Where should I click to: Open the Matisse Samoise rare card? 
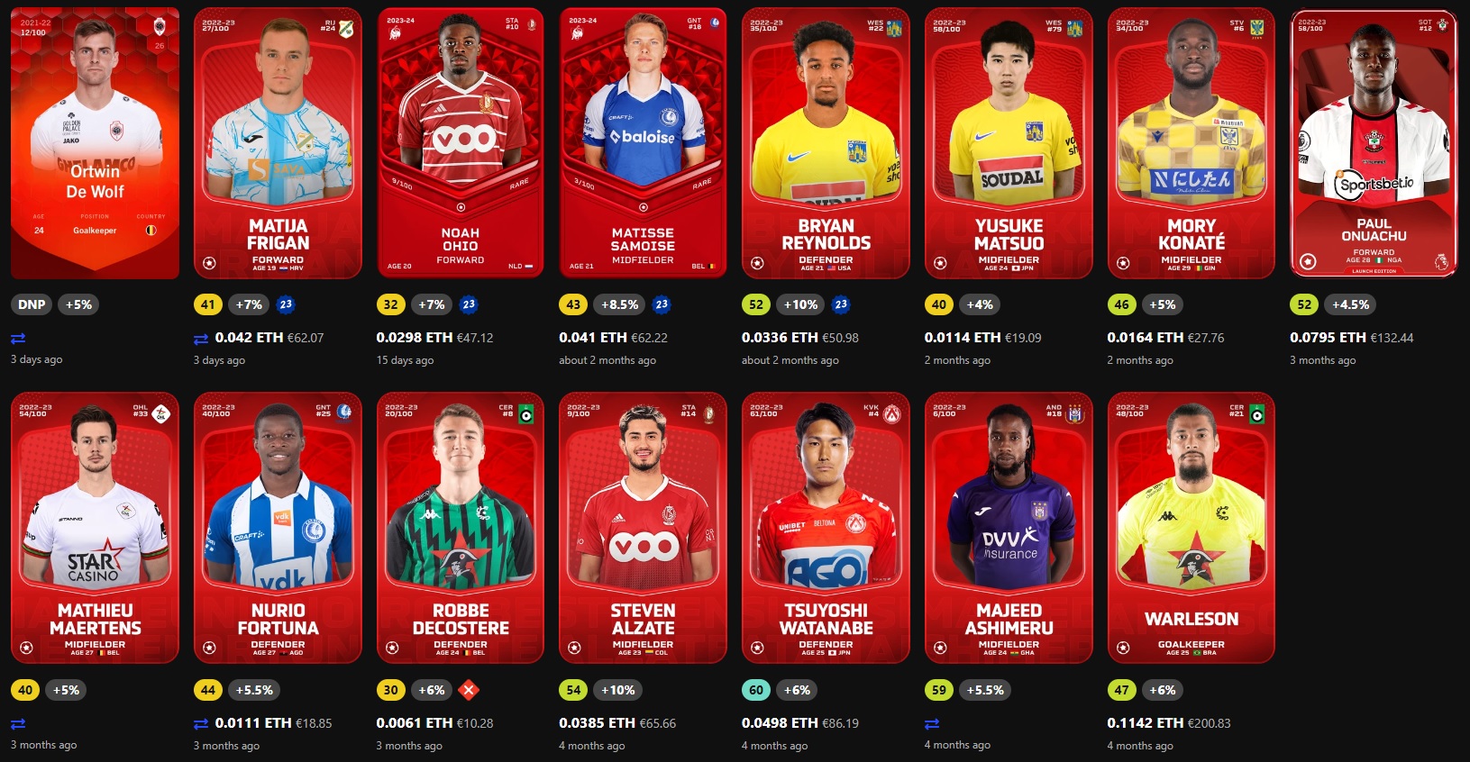643,143
